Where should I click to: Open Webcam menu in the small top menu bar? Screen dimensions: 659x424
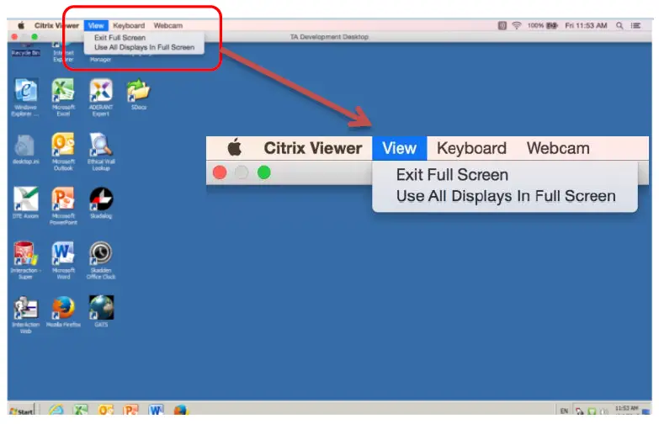(168, 25)
